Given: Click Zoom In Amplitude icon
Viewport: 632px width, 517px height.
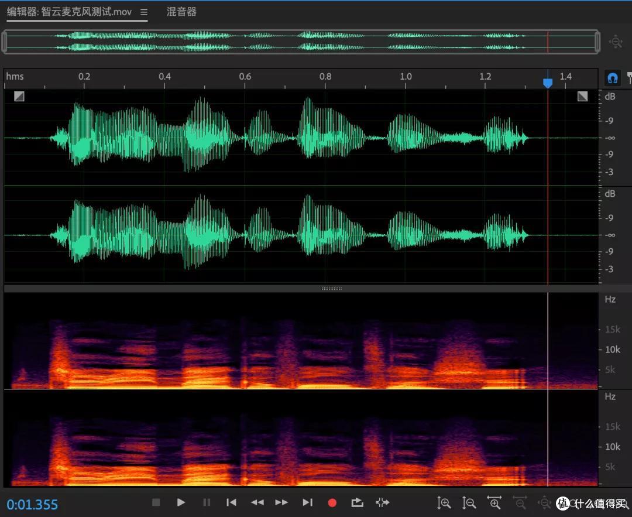Looking at the screenshot, I should (444, 503).
